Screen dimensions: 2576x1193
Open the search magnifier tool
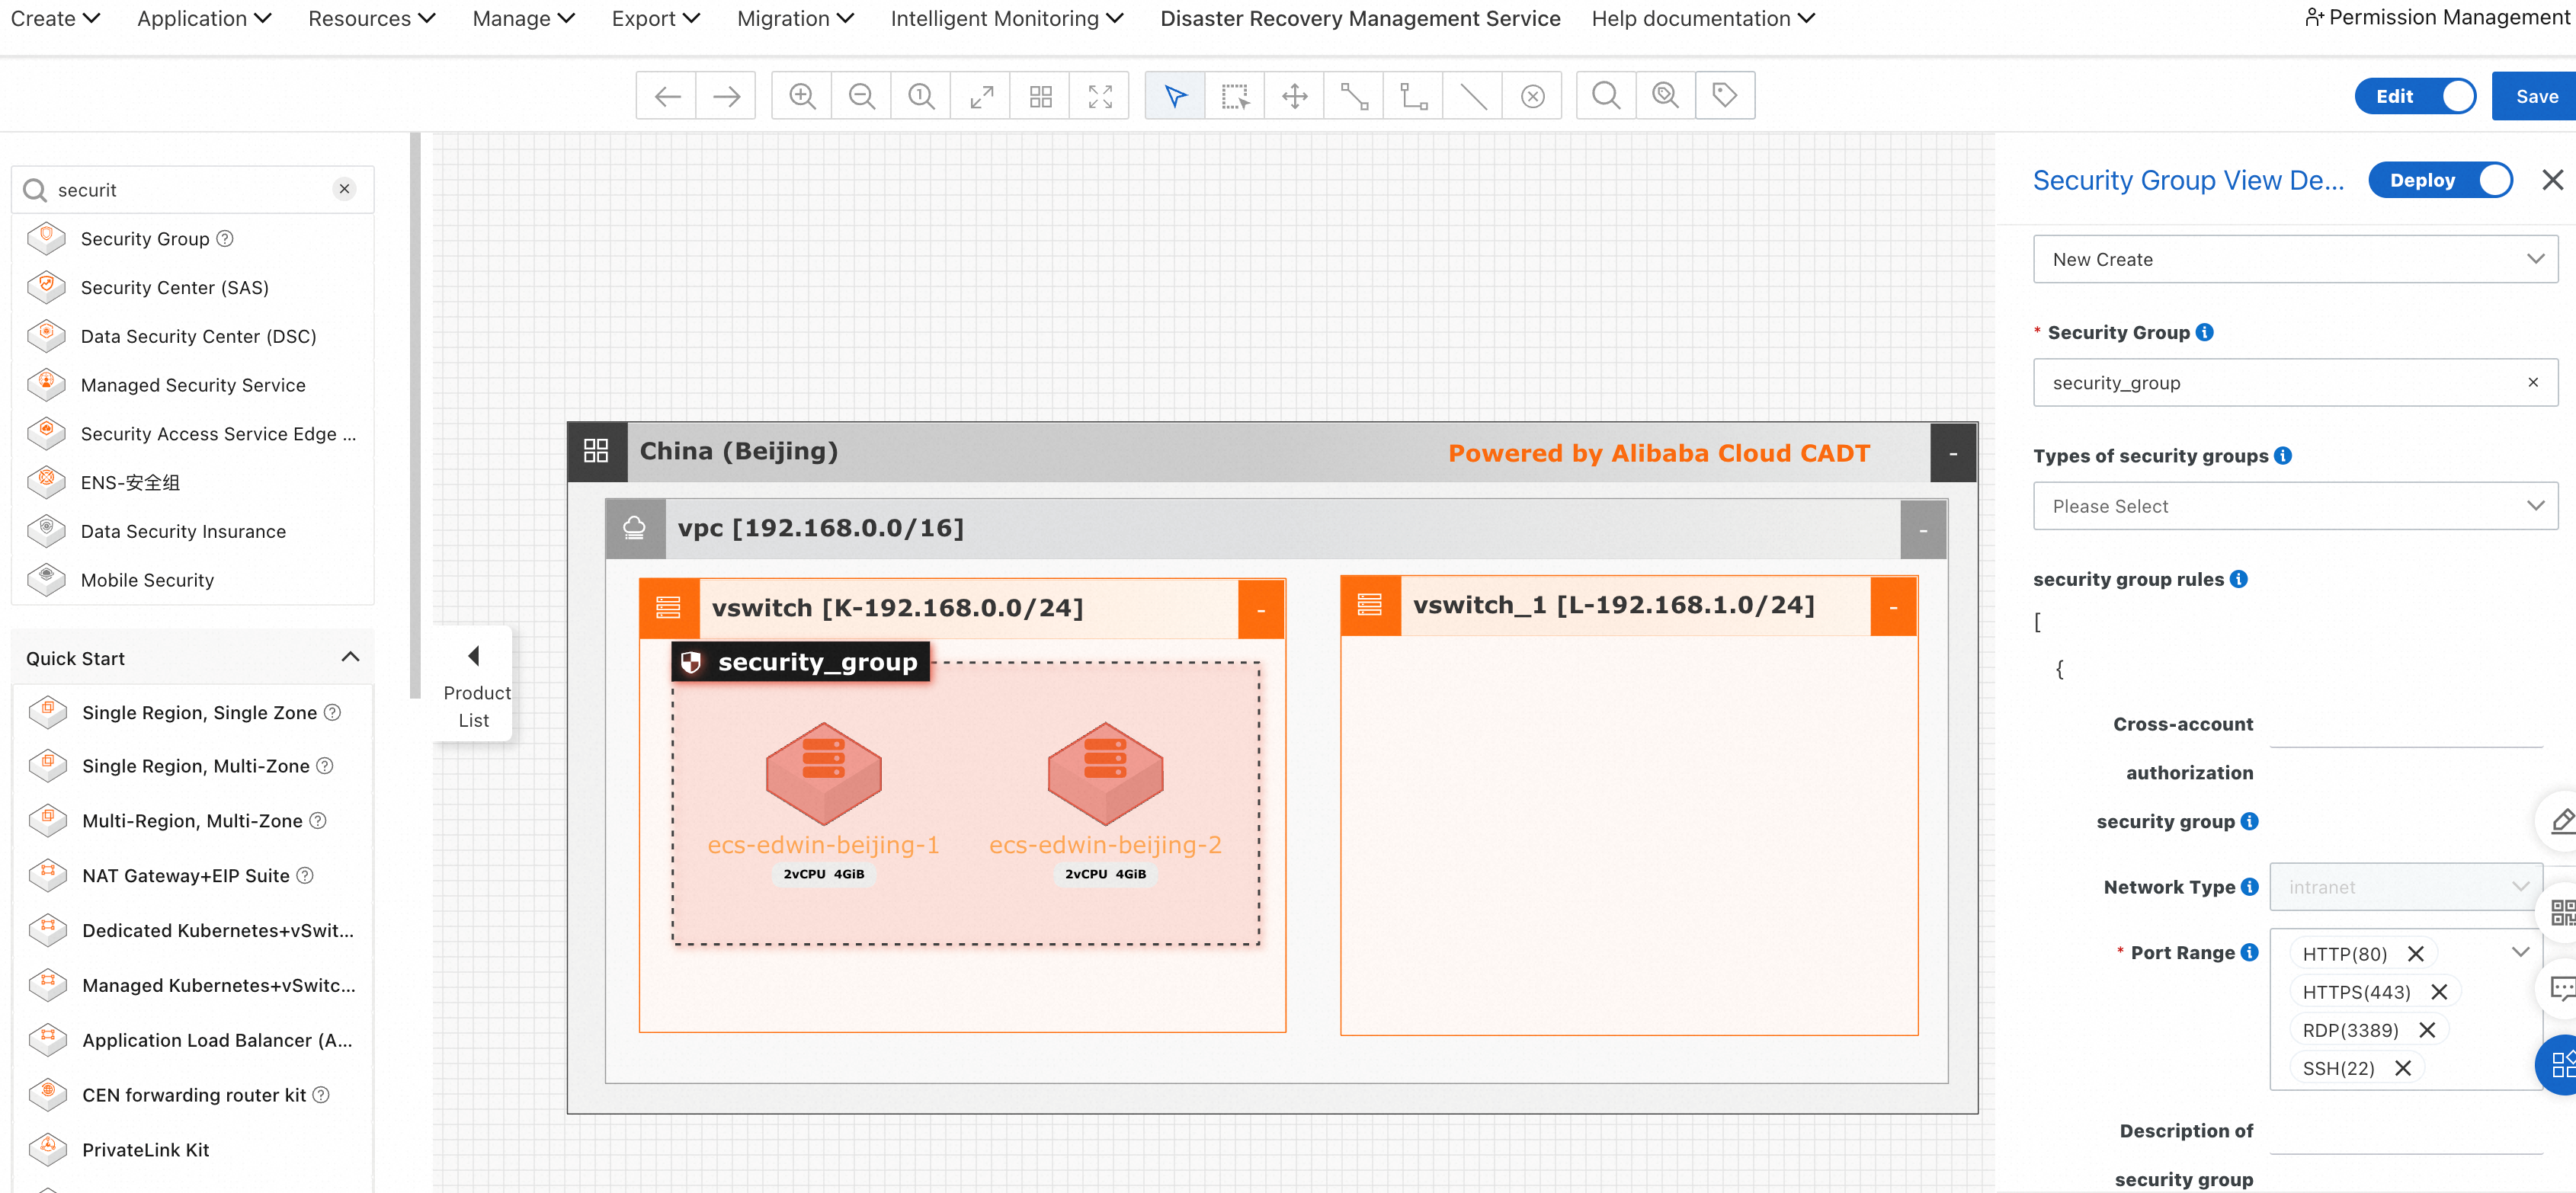pyautogui.click(x=1606, y=96)
